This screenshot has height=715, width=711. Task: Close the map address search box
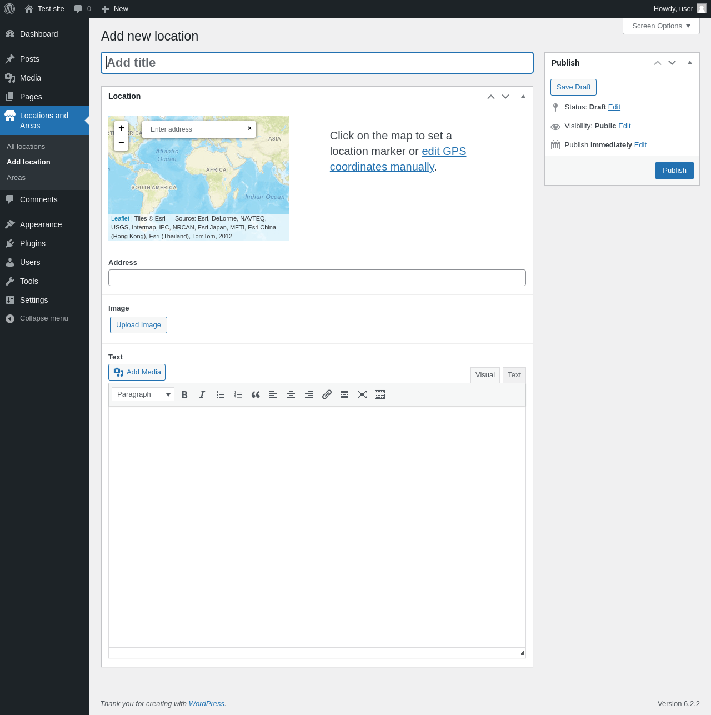249,128
